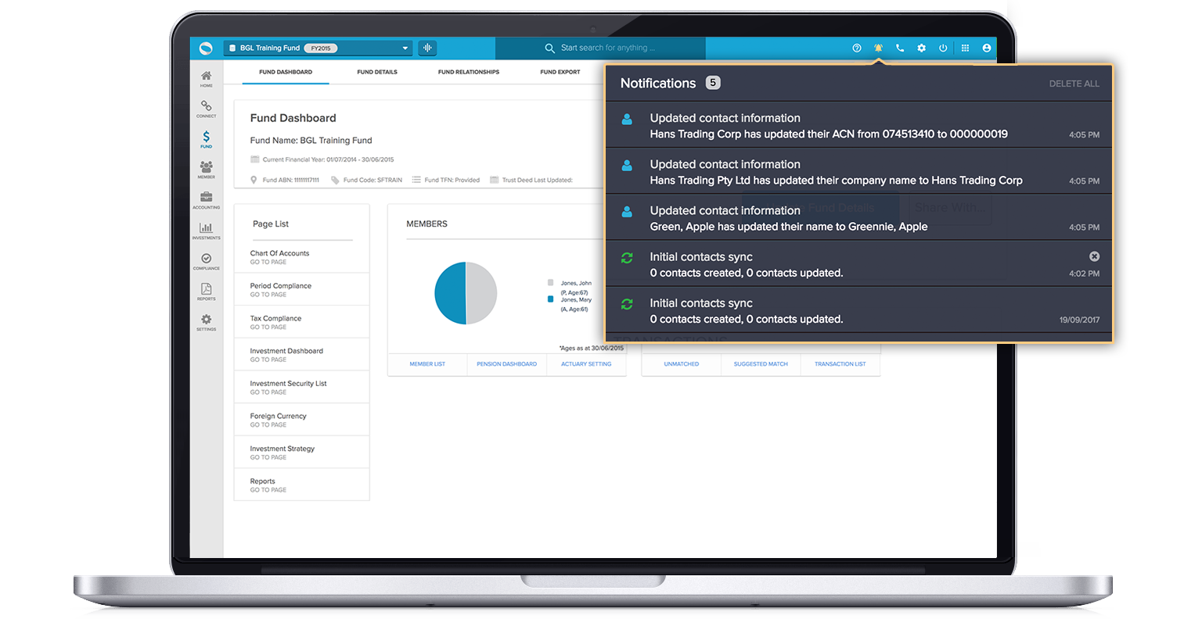Click the audio waveform icon beside fund selector
This screenshot has height=619, width=1184.
coord(427,48)
